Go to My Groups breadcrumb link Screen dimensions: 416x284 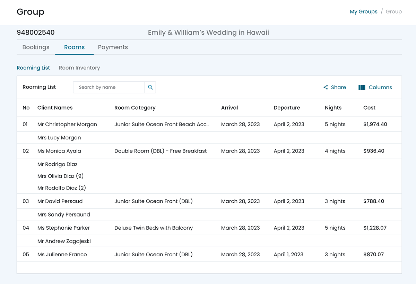point(363,12)
